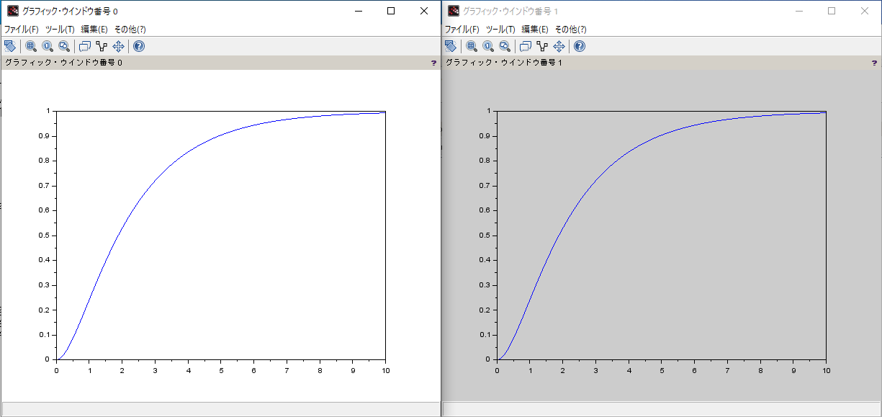The width and height of the screenshot is (882, 417).
Task: Open その他(?) menu in window 0
Action: pyautogui.click(x=130, y=30)
